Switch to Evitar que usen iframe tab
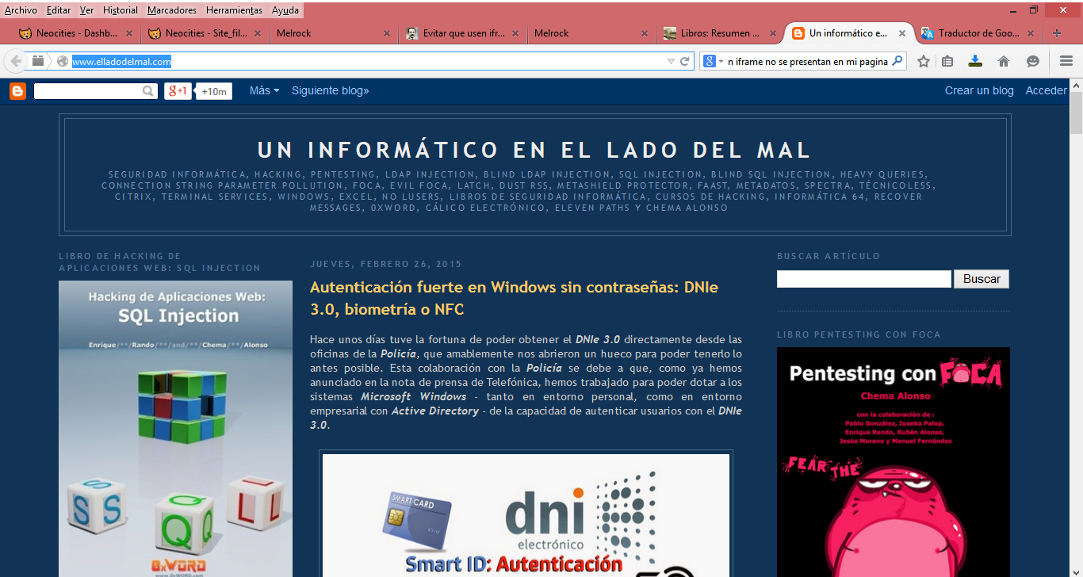This screenshot has width=1083, height=577. (x=463, y=33)
